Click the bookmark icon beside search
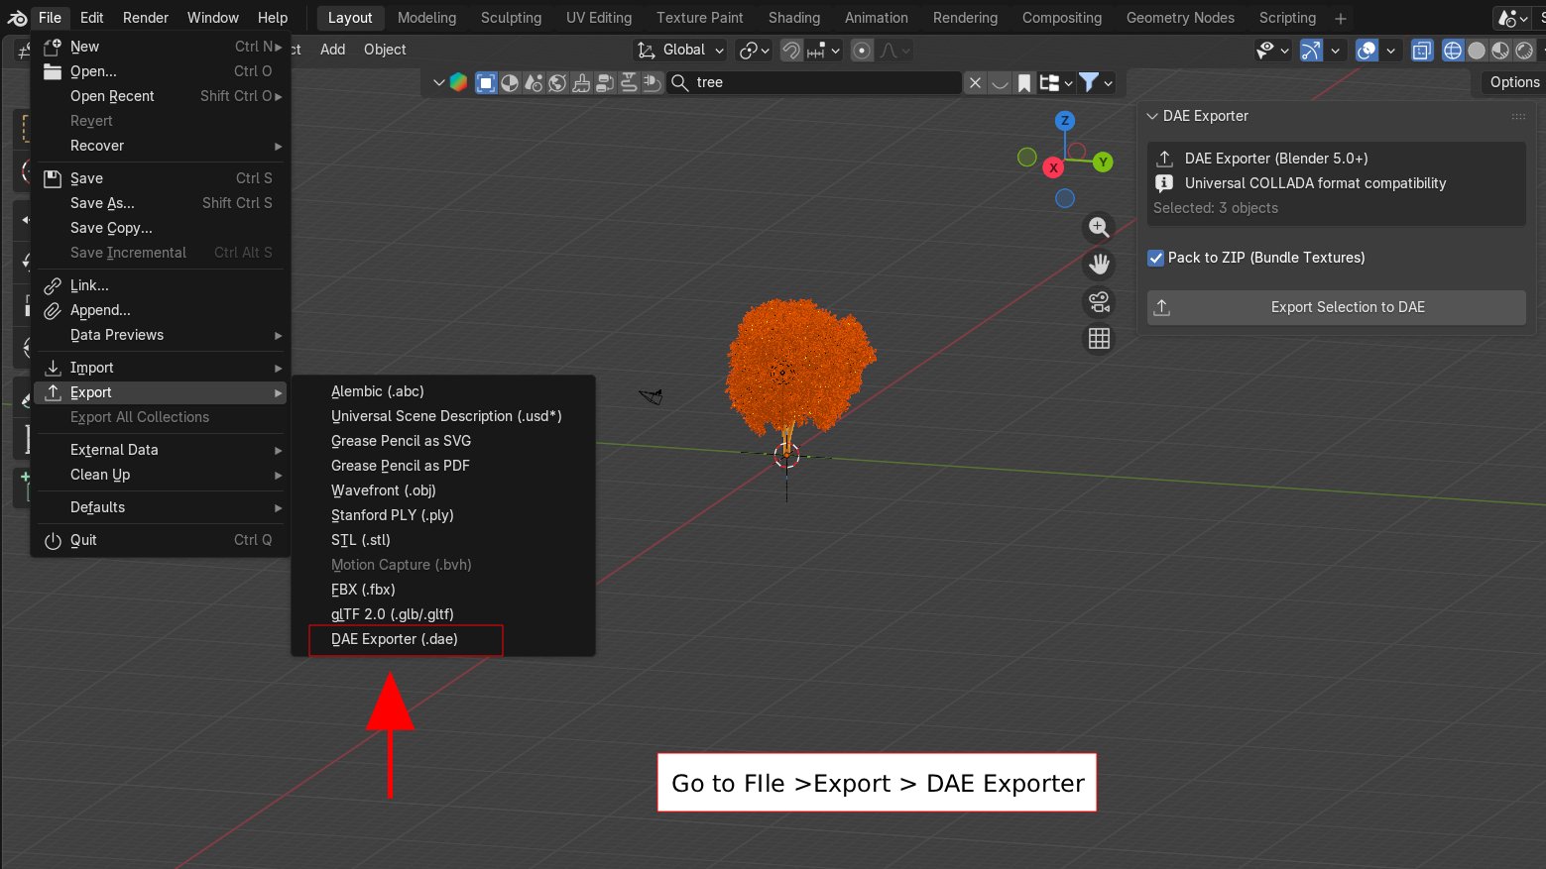Image resolution: width=1546 pixels, height=869 pixels. (x=1024, y=82)
